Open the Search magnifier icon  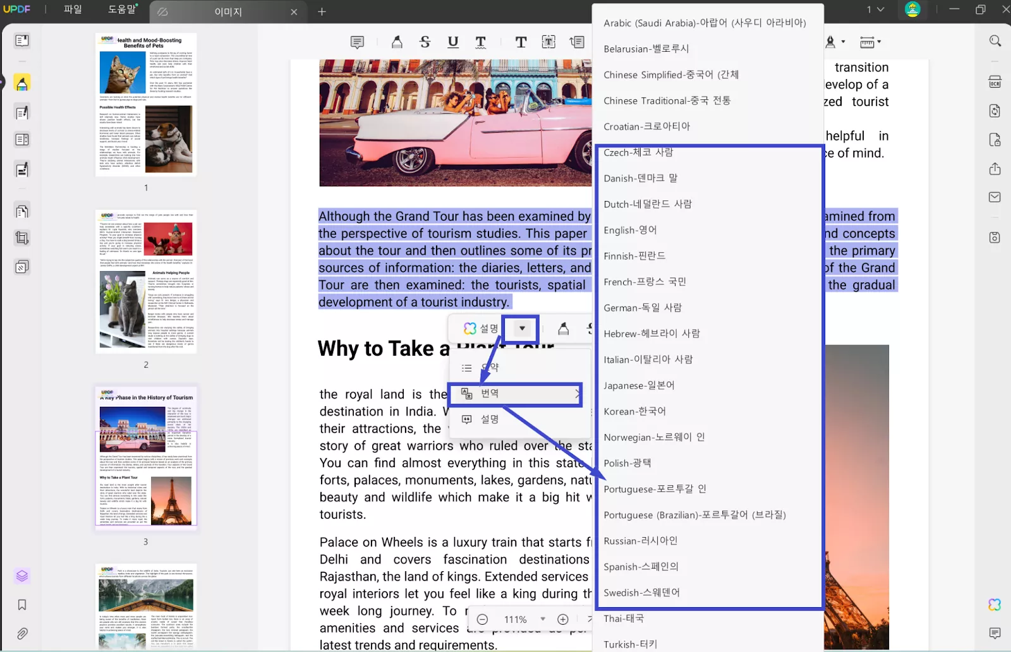pyautogui.click(x=995, y=41)
